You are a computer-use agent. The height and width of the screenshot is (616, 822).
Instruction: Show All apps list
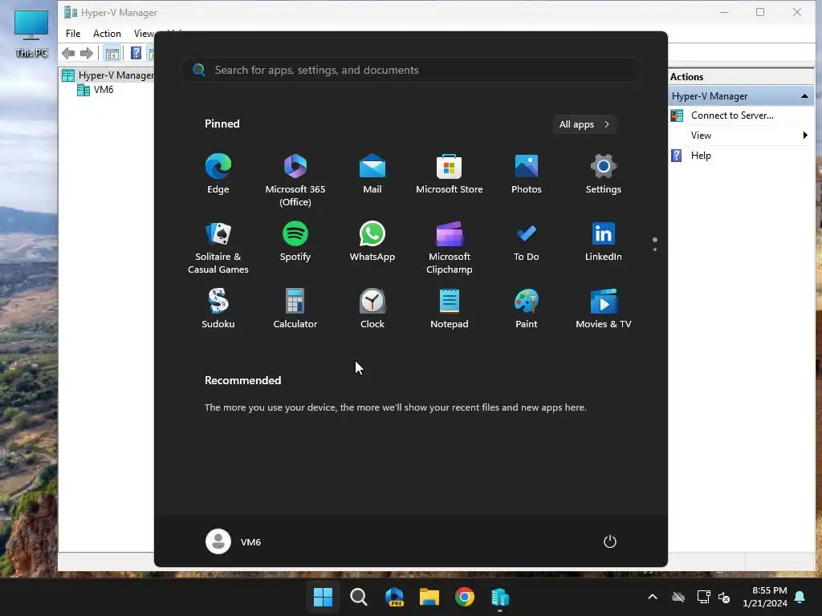pyautogui.click(x=584, y=124)
